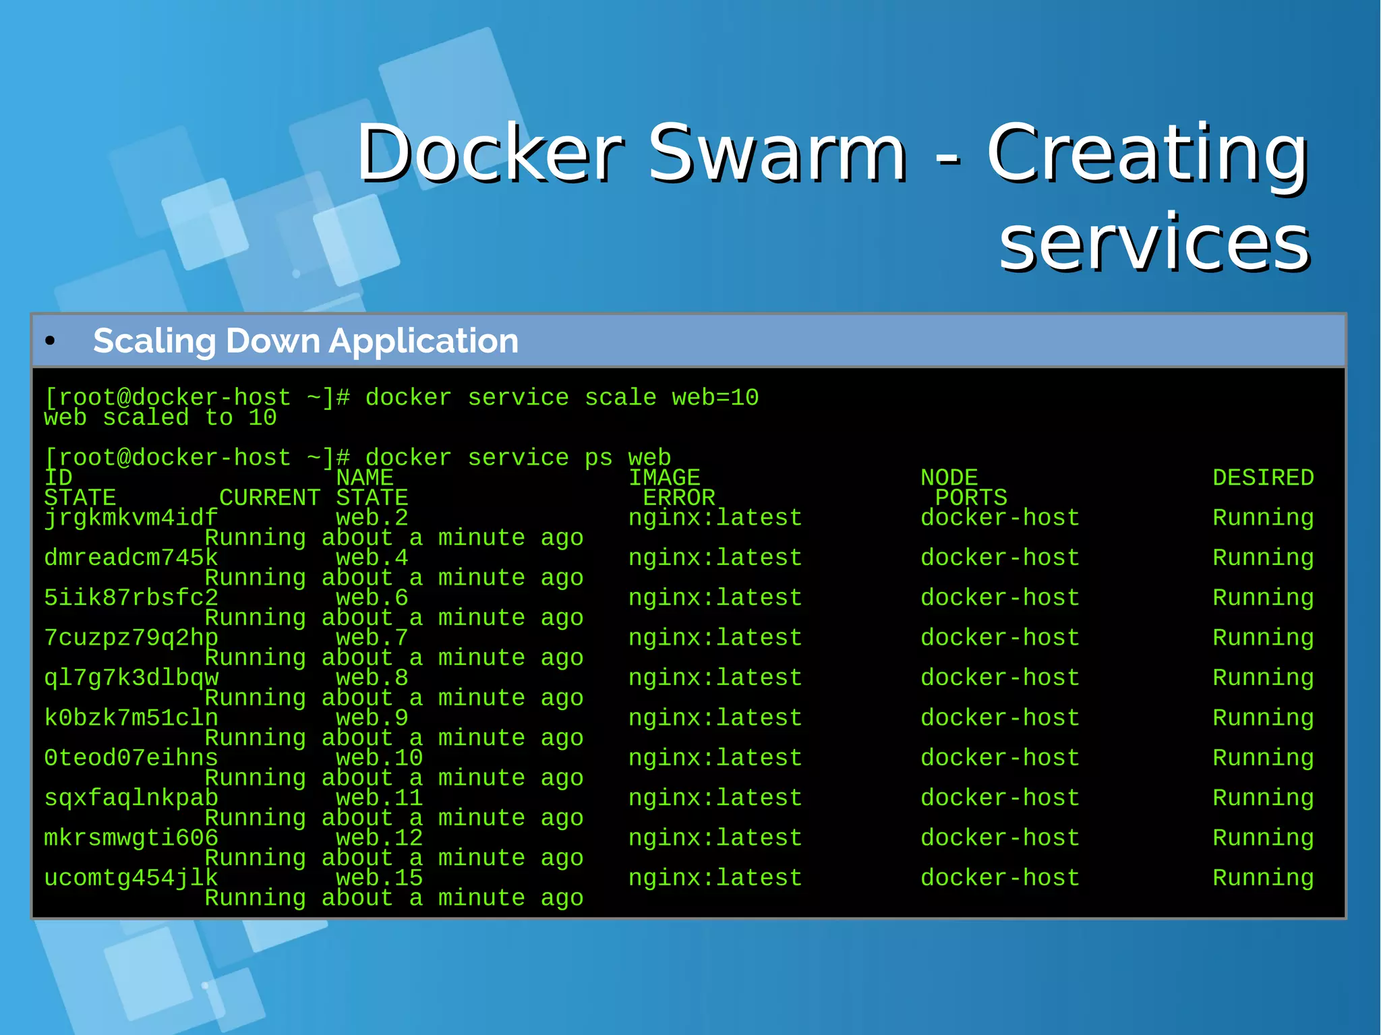Click 'Running about a minute ago' under web.2
The width and height of the screenshot is (1381, 1035).
coord(394,538)
